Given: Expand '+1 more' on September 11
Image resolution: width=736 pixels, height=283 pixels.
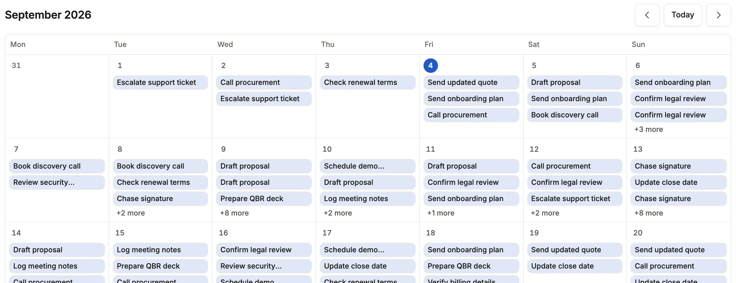Looking at the screenshot, I should tap(441, 213).
